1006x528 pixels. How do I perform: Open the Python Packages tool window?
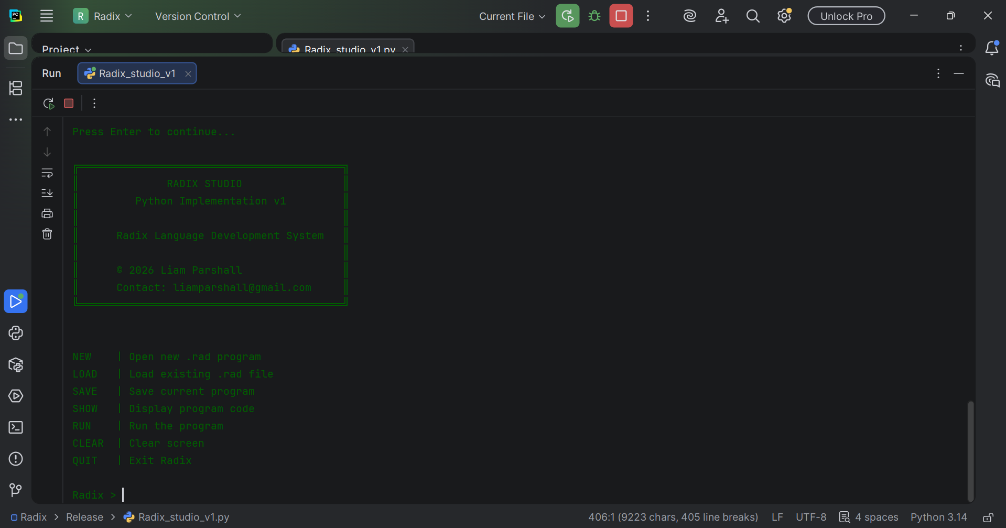16,364
